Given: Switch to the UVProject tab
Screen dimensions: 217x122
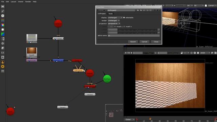Looking at the screenshot, I should pos(102,14).
